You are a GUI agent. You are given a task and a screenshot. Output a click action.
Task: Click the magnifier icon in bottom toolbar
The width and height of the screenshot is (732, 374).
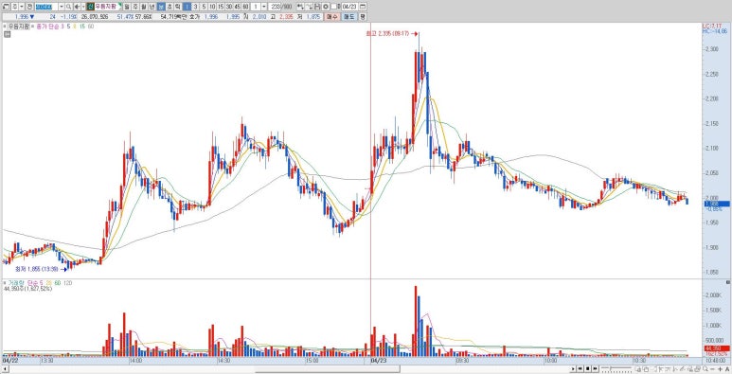705,369
